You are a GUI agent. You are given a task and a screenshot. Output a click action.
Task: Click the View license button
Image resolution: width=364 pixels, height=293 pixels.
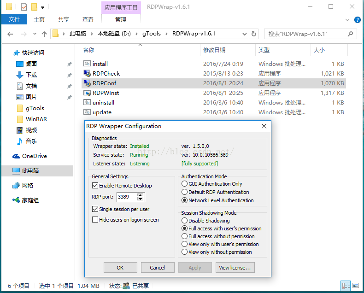(235, 268)
